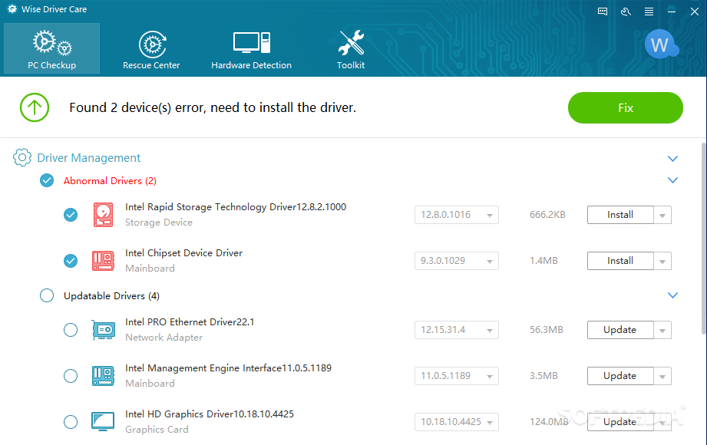Viewport: 707px width, 445px height.
Task: Select the Abnormal Drivers (2) label
Action: (x=110, y=181)
